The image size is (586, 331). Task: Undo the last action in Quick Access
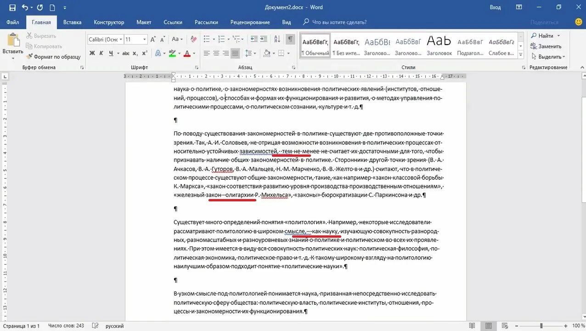click(25, 7)
